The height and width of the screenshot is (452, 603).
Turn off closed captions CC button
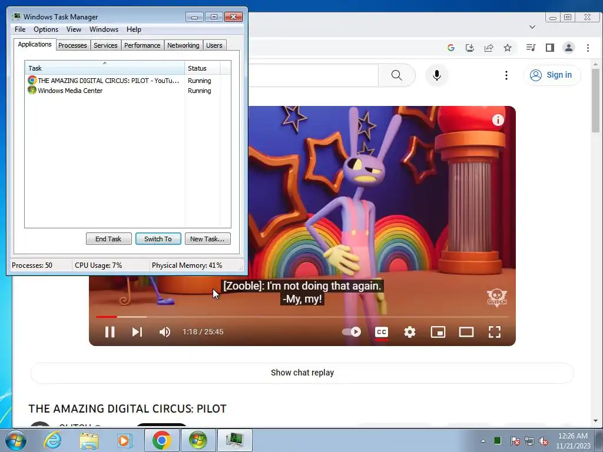click(381, 332)
